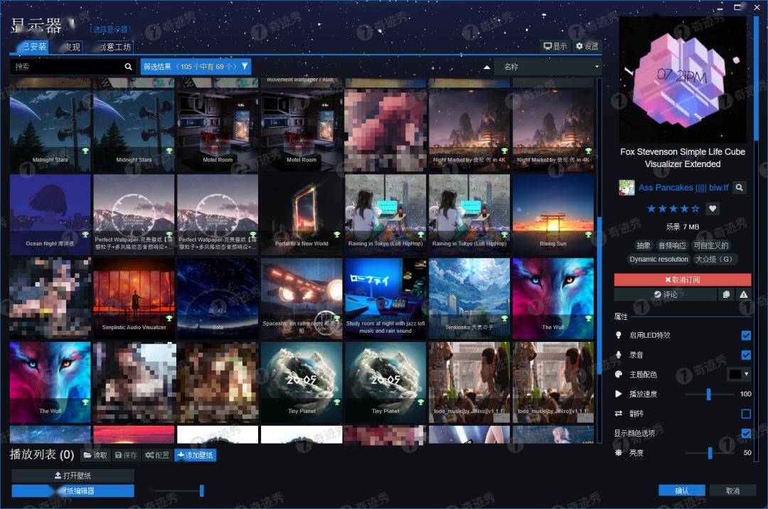Search the author via magnifier next to Ass Pancakes
This screenshot has height=509, width=768.
click(x=740, y=187)
